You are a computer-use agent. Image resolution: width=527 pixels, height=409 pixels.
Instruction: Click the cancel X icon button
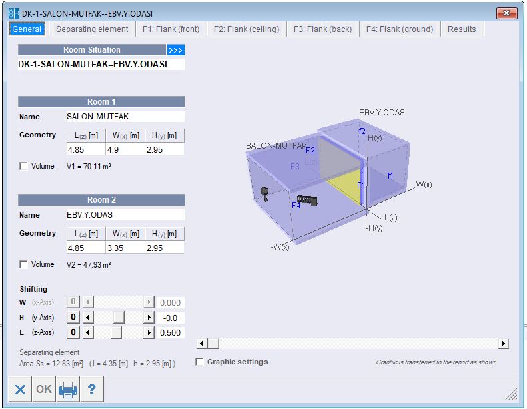tap(20, 389)
